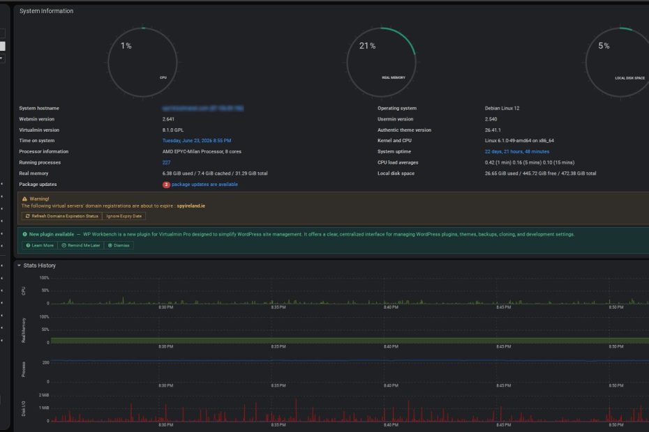649x432 pixels.
Task: Click the New plugin available info icon
Action: pyautogui.click(x=25, y=234)
